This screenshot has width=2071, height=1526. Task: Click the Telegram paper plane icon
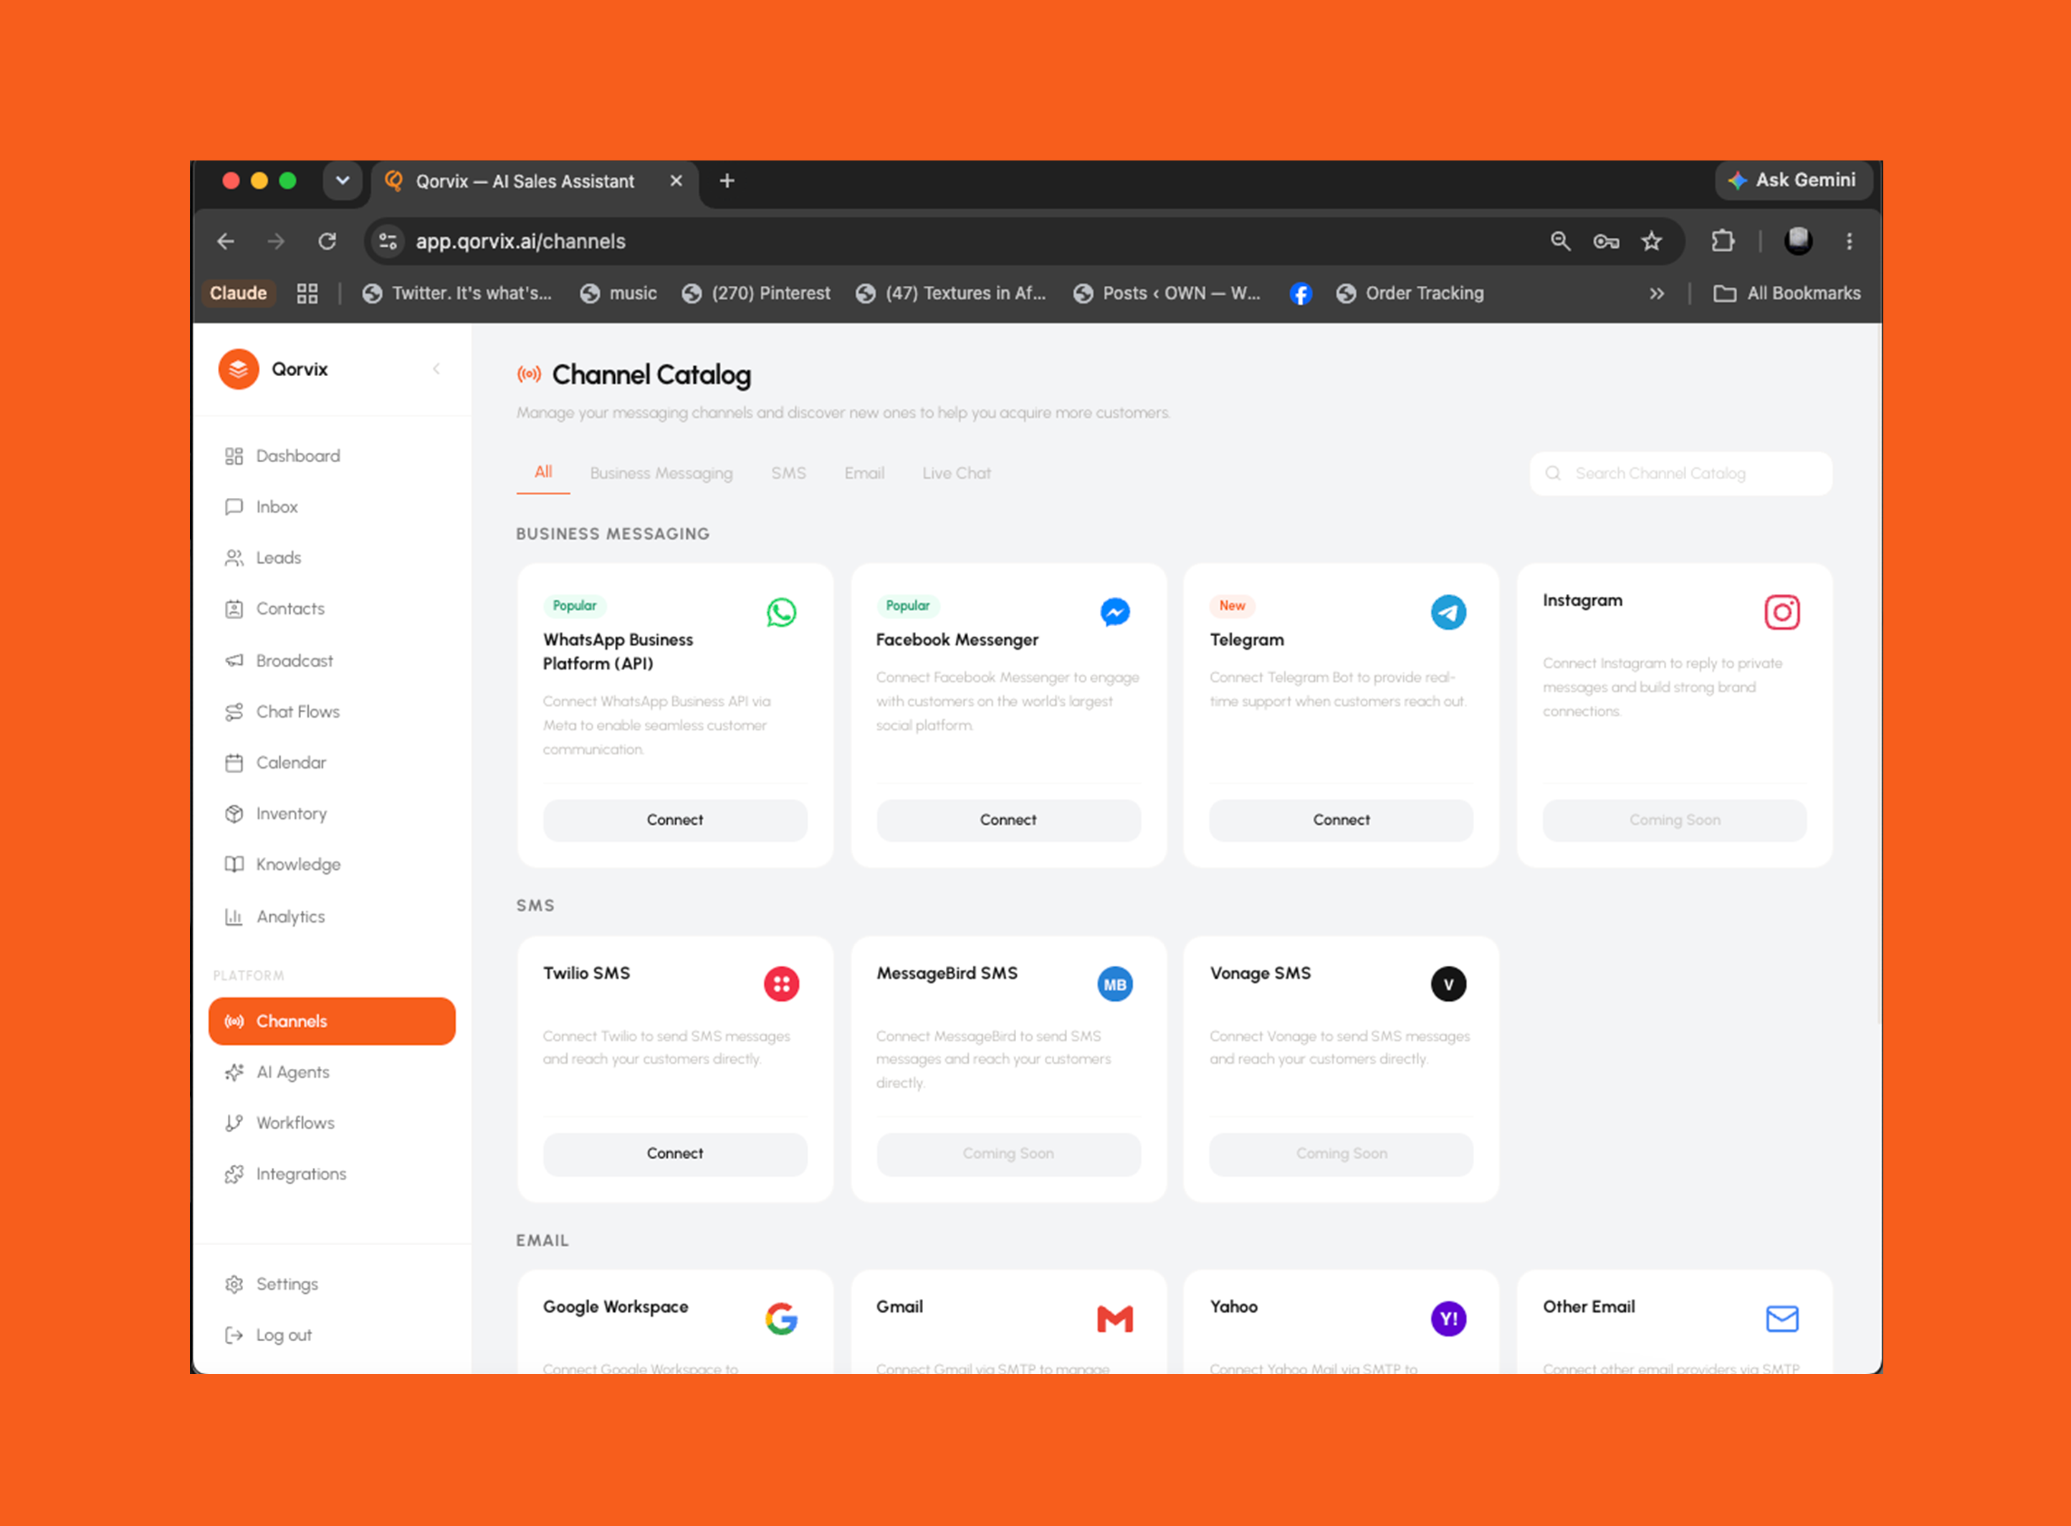1448,613
